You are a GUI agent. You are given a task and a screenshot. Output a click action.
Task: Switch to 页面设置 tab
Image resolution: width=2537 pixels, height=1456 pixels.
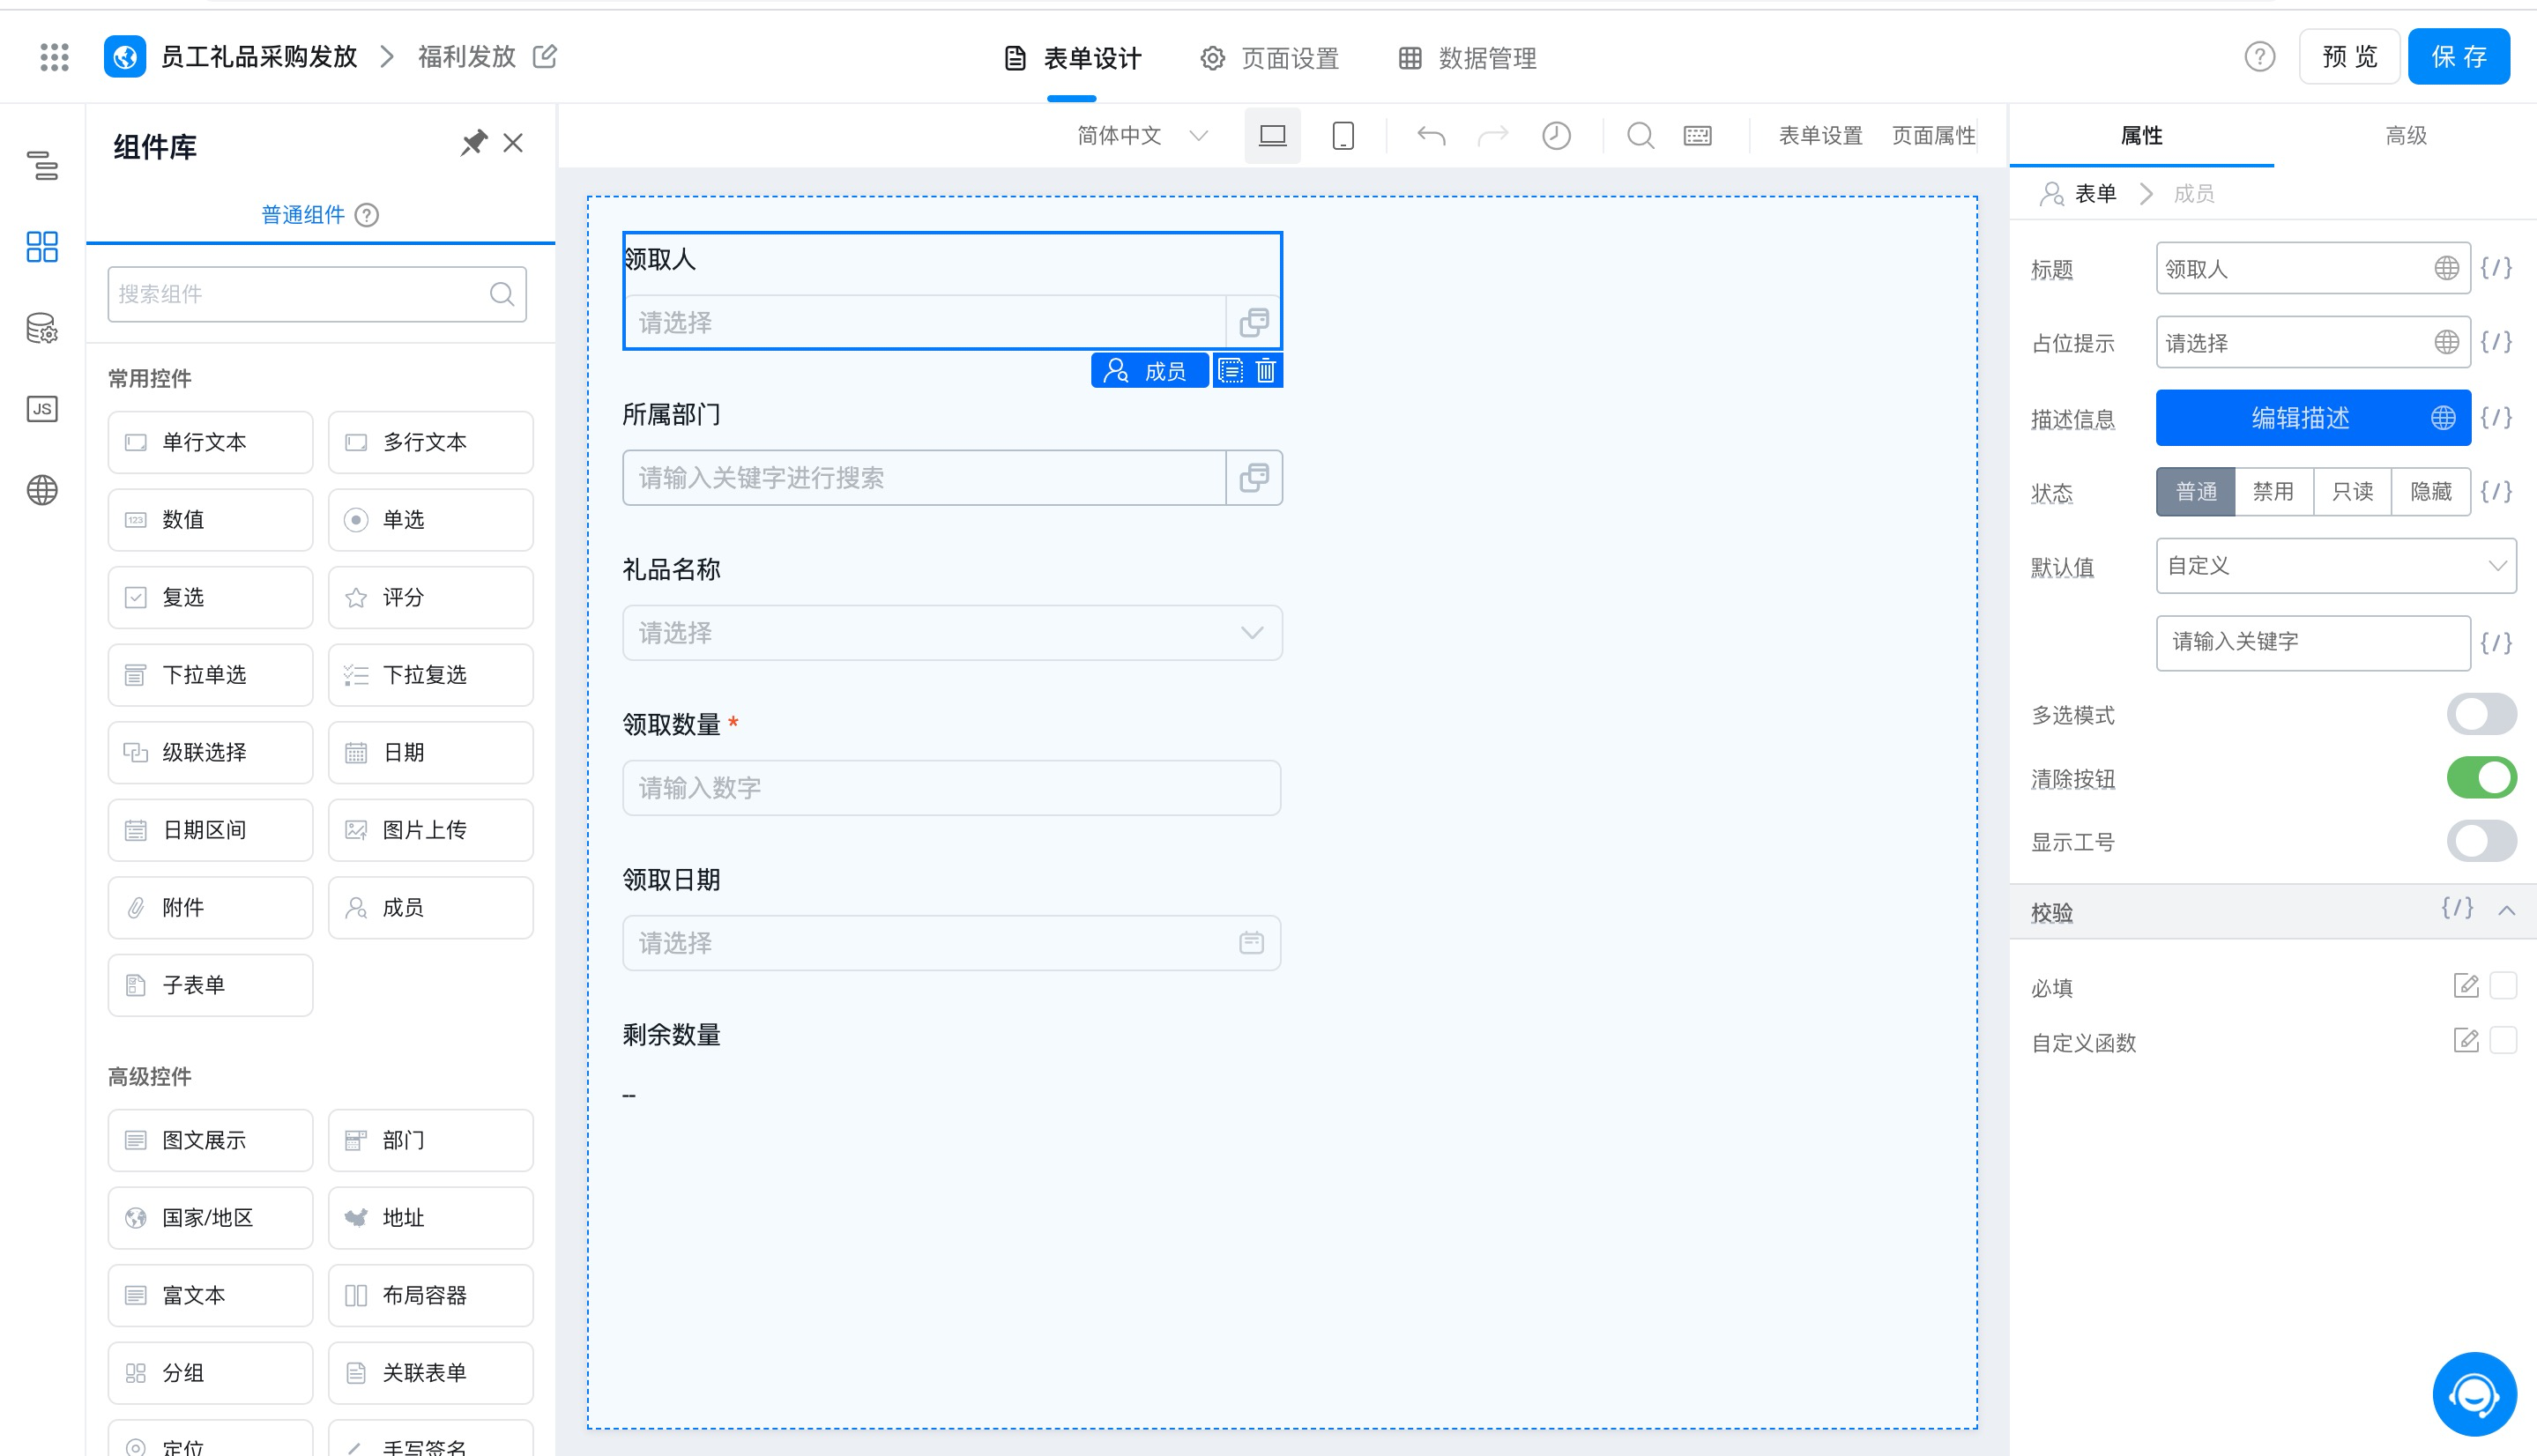1270,58
